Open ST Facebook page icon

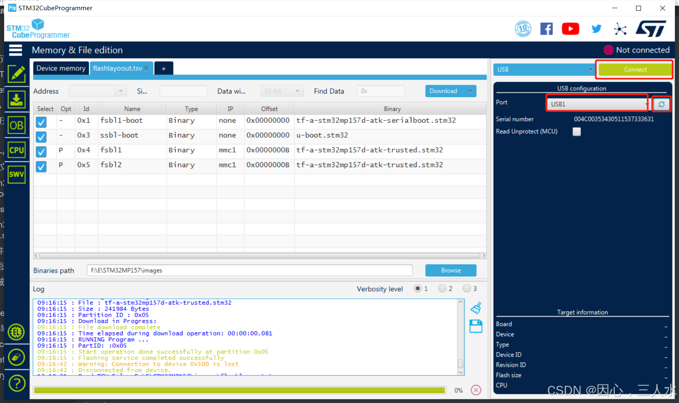pos(546,29)
